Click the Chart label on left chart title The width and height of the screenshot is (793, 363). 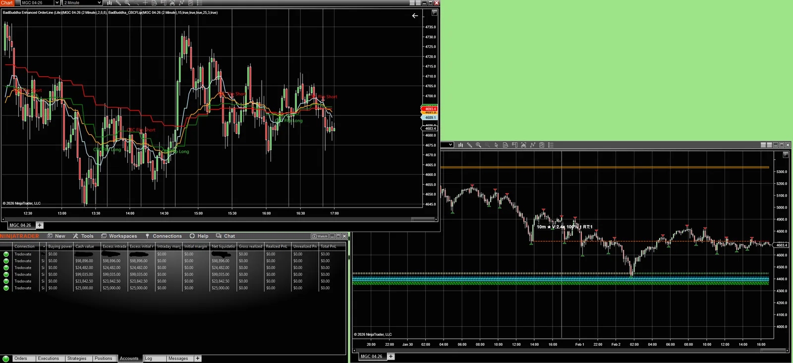[7, 3]
